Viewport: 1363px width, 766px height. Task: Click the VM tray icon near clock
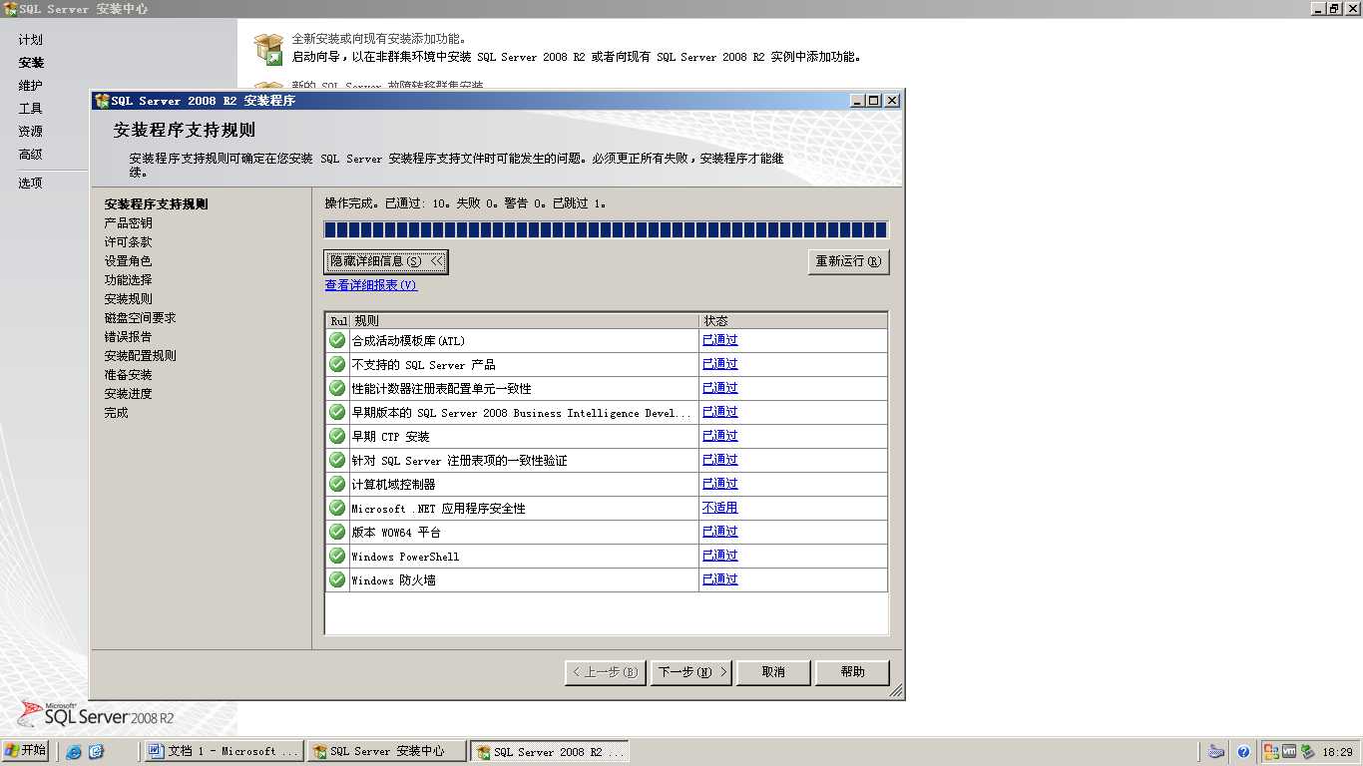(x=1289, y=752)
